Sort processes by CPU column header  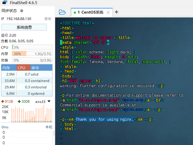point(23,68)
